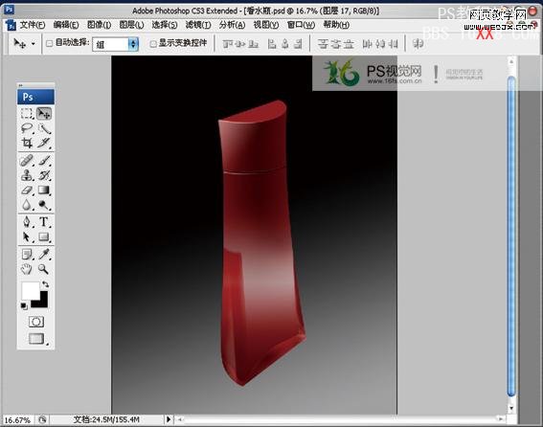This screenshot has height=427, width=543.
Task: Open the 滤镜(T) menu
Action: [198, 25]
